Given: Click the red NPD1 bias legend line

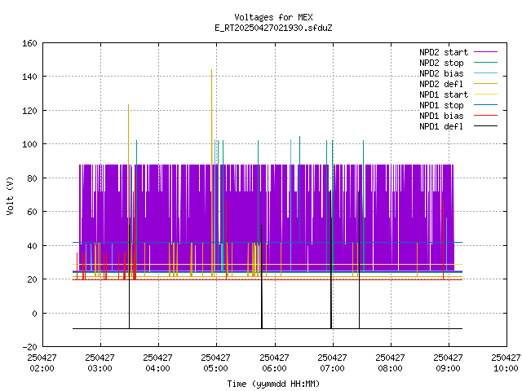Looking at the screenshot, I should 486,116.
